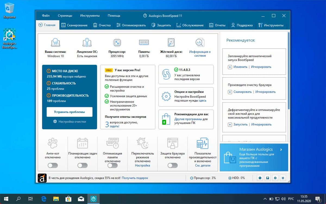Click the Получить подарок link
This screenshot has width=326, height=204.
[x=135, y=178]
